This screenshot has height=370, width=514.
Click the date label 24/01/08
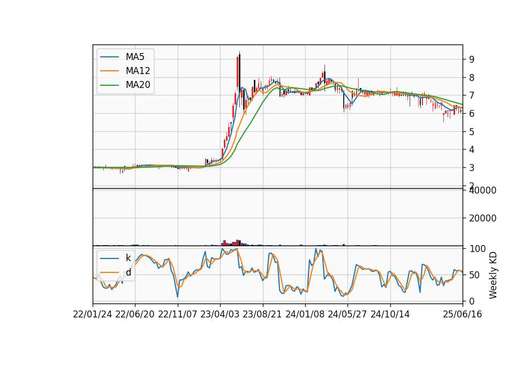[x=305, y=314]
